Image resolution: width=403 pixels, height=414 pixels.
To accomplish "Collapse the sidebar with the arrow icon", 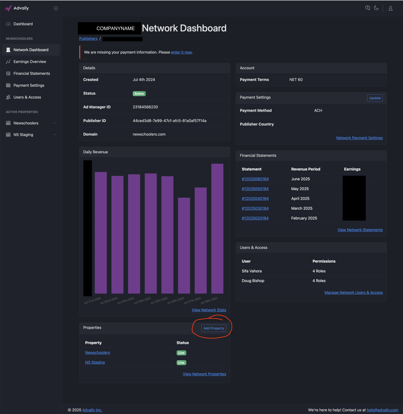I will (56, 8).
